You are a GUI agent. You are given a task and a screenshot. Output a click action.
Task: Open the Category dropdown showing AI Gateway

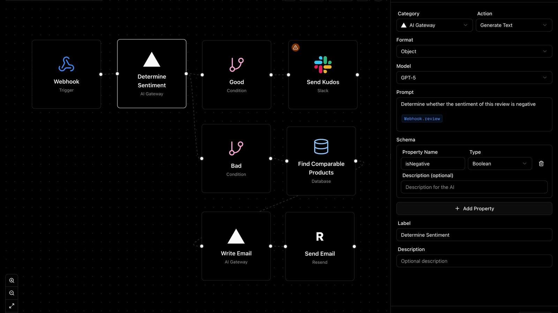pos(435,25)
